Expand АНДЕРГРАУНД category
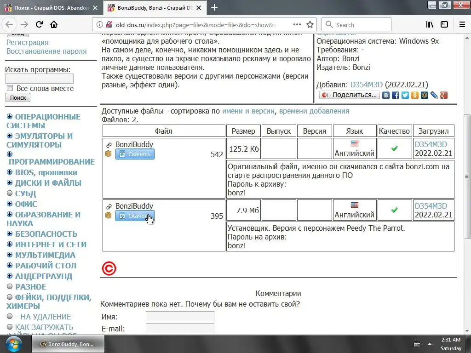The height and width of the screenshot is (353, 471). point(10,276)
